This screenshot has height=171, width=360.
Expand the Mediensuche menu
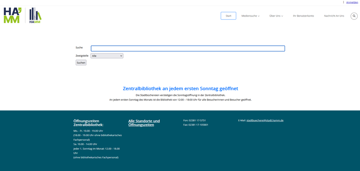250,16
